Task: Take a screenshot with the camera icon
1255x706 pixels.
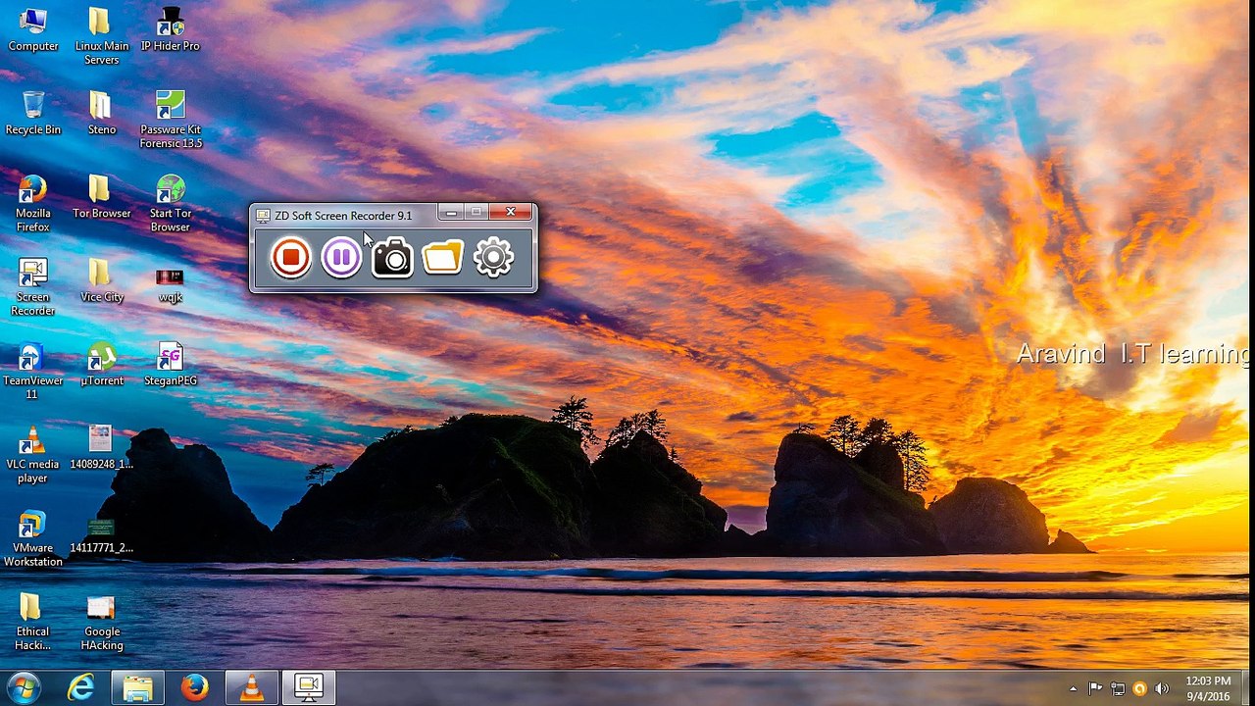Action: (x=392, y=258)
